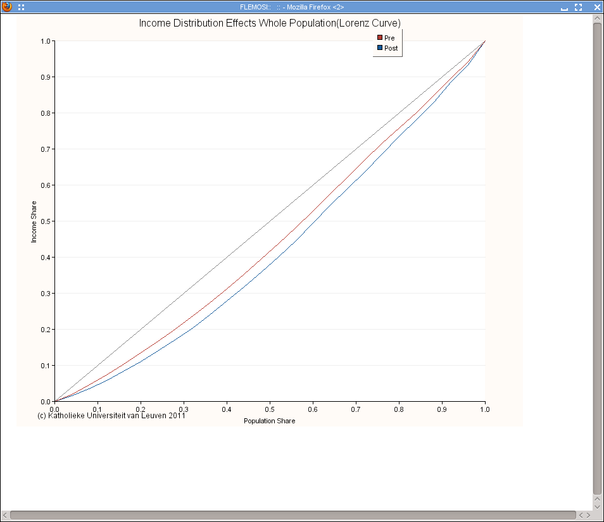Click the Lorenz Curve chart title
The height and width of the screenshot is (522, 604).
[x=269, y=23]
